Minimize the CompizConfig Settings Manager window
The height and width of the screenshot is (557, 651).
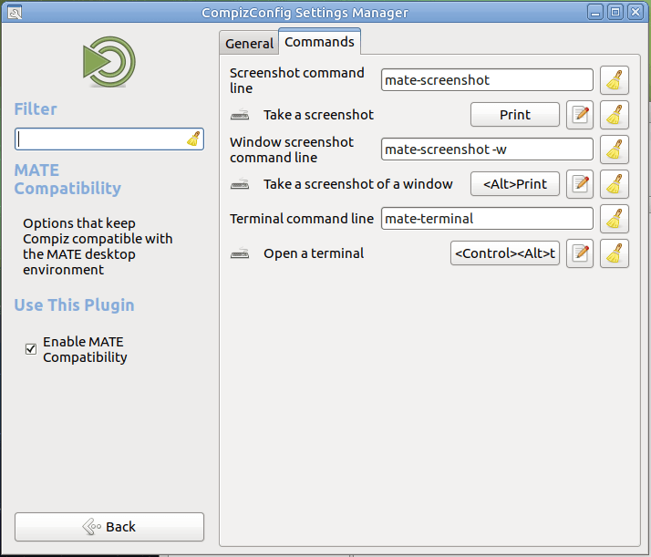tap(595, 13)
